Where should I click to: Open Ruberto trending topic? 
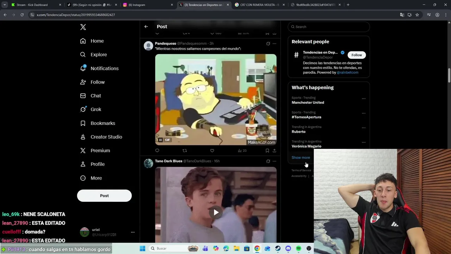(298, 132)
